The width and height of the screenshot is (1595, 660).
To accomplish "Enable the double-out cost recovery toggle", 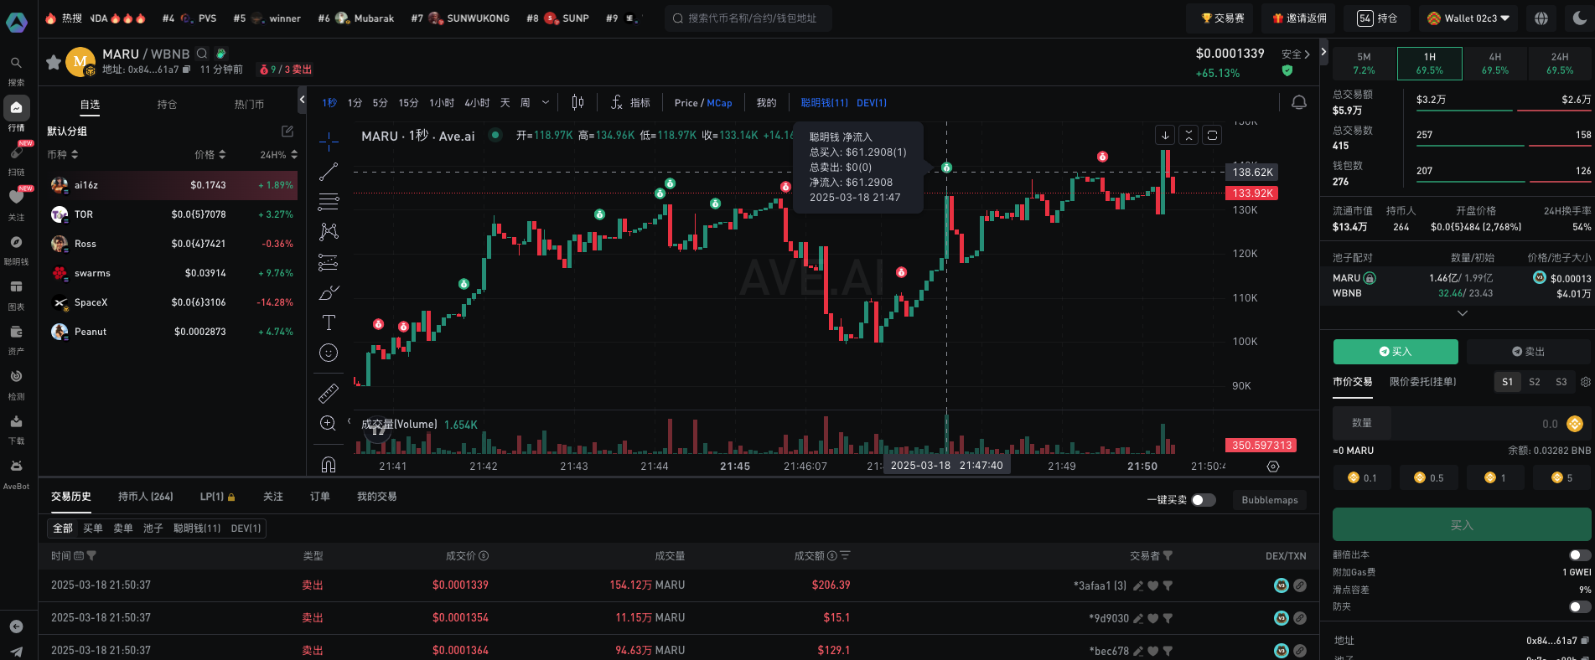I will click(x=1578, y=555).
